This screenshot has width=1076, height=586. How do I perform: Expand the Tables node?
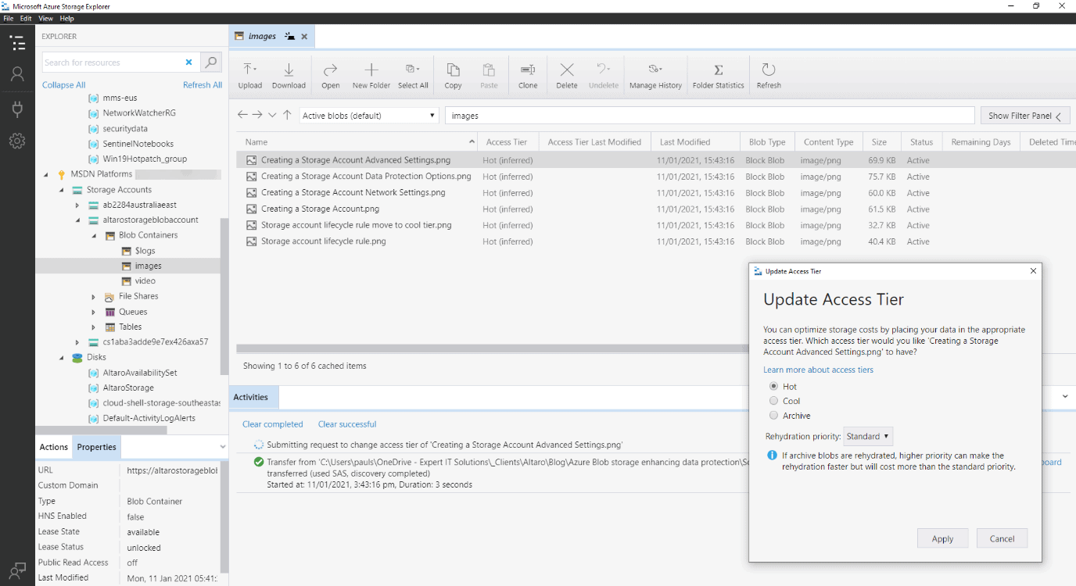[93, 327]
